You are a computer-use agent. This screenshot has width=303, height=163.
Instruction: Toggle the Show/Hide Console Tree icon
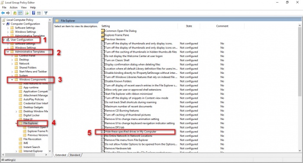[20, 13]
